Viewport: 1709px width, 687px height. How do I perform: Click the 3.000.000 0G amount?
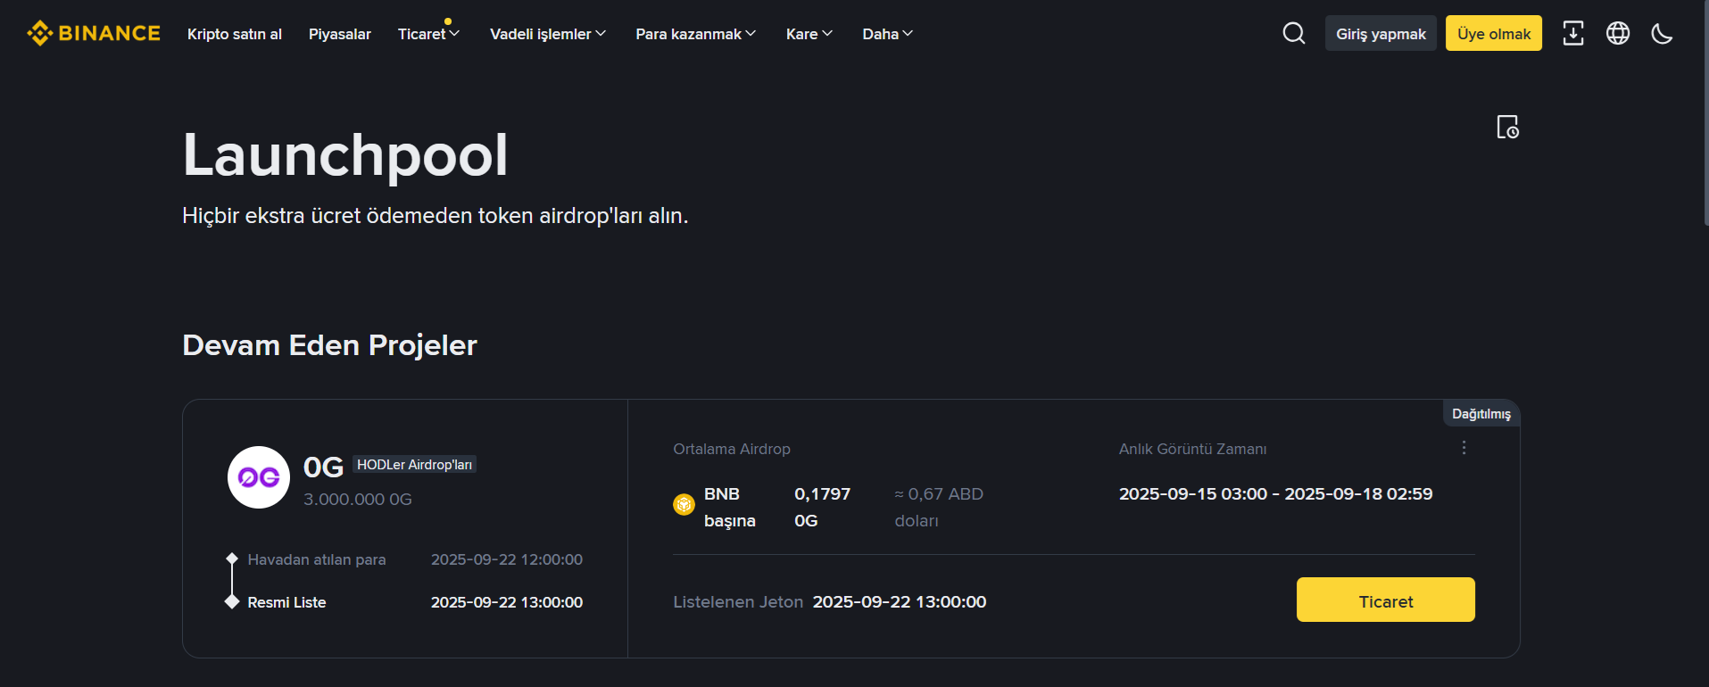[358, 500]
